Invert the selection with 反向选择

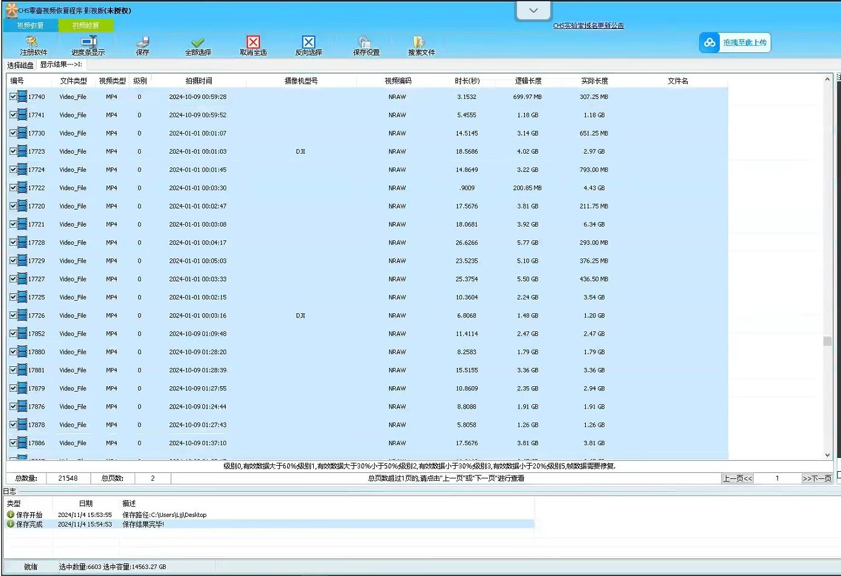tap(308, 42)
